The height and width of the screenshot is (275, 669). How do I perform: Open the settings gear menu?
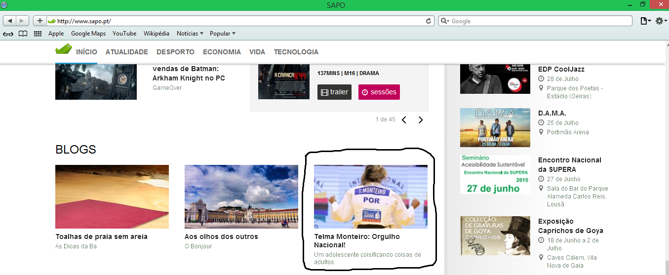tap(661, 21)
